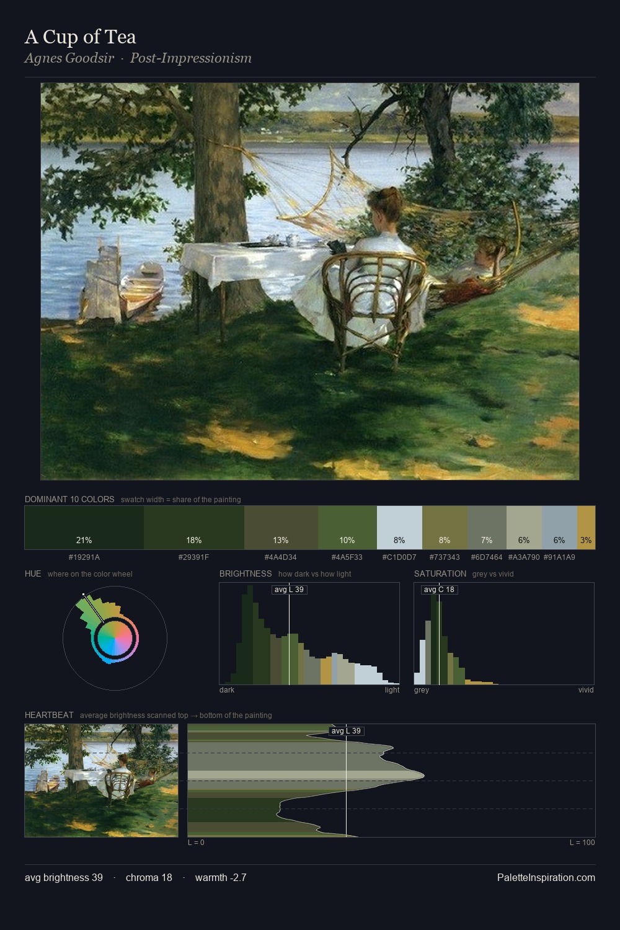
Task: Click the 'dark' brightness axis label
Action: point(227,690)
